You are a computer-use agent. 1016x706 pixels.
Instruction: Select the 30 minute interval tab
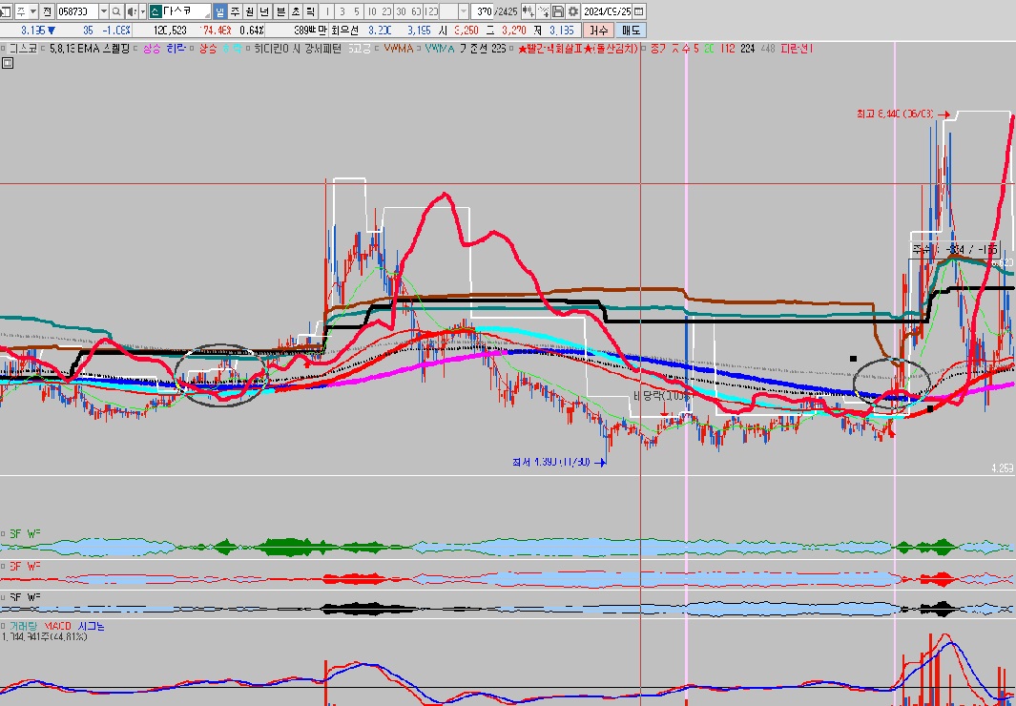(x=400, y=11)
